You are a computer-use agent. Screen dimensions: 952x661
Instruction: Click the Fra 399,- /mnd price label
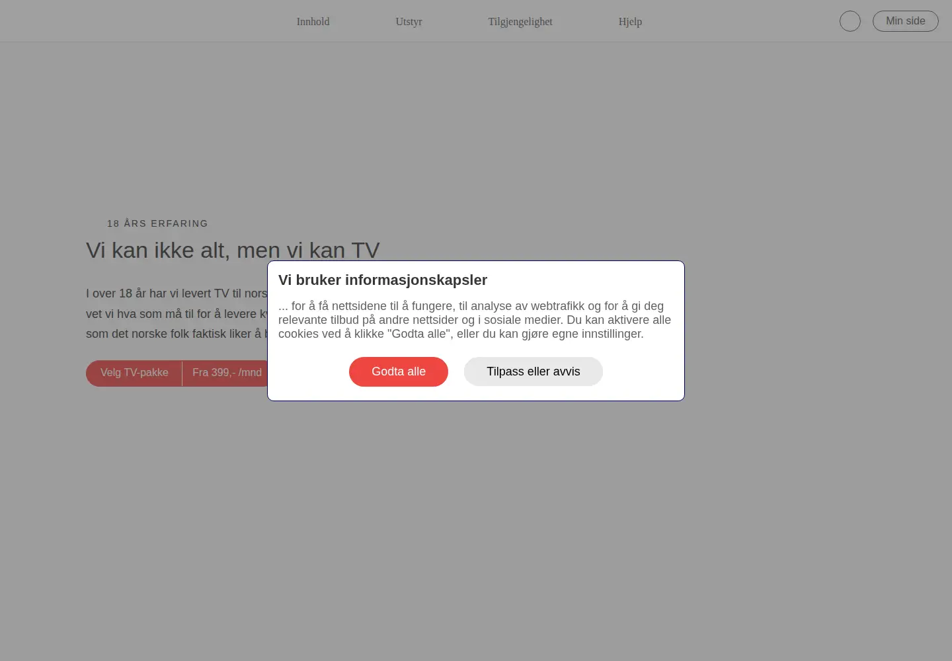coord(227,373)
